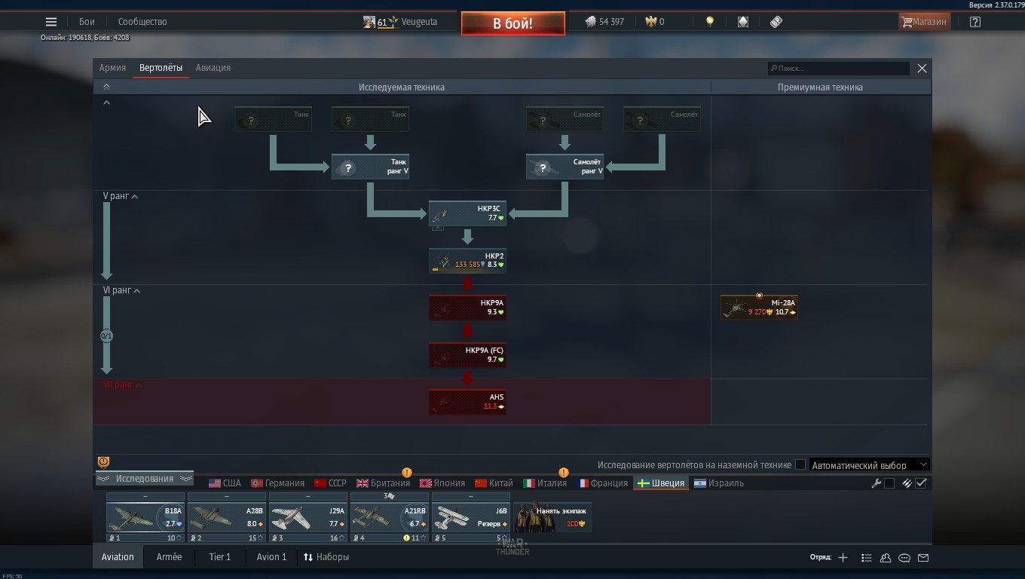Select B18A crew slot 1

(x=145, y=518)
